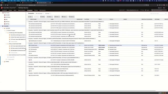168x94 pixels.
Task: Select the NetworkSecurity Management Subnet tree item
Action: [x=18, y=35]
